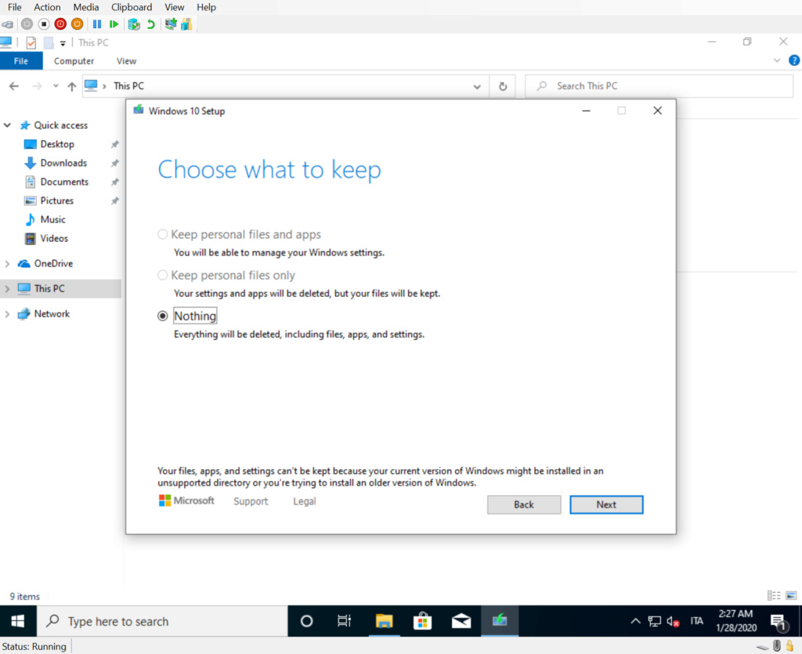
Task: Open the Windows Start menu
Action: click(x=18, y=621)
